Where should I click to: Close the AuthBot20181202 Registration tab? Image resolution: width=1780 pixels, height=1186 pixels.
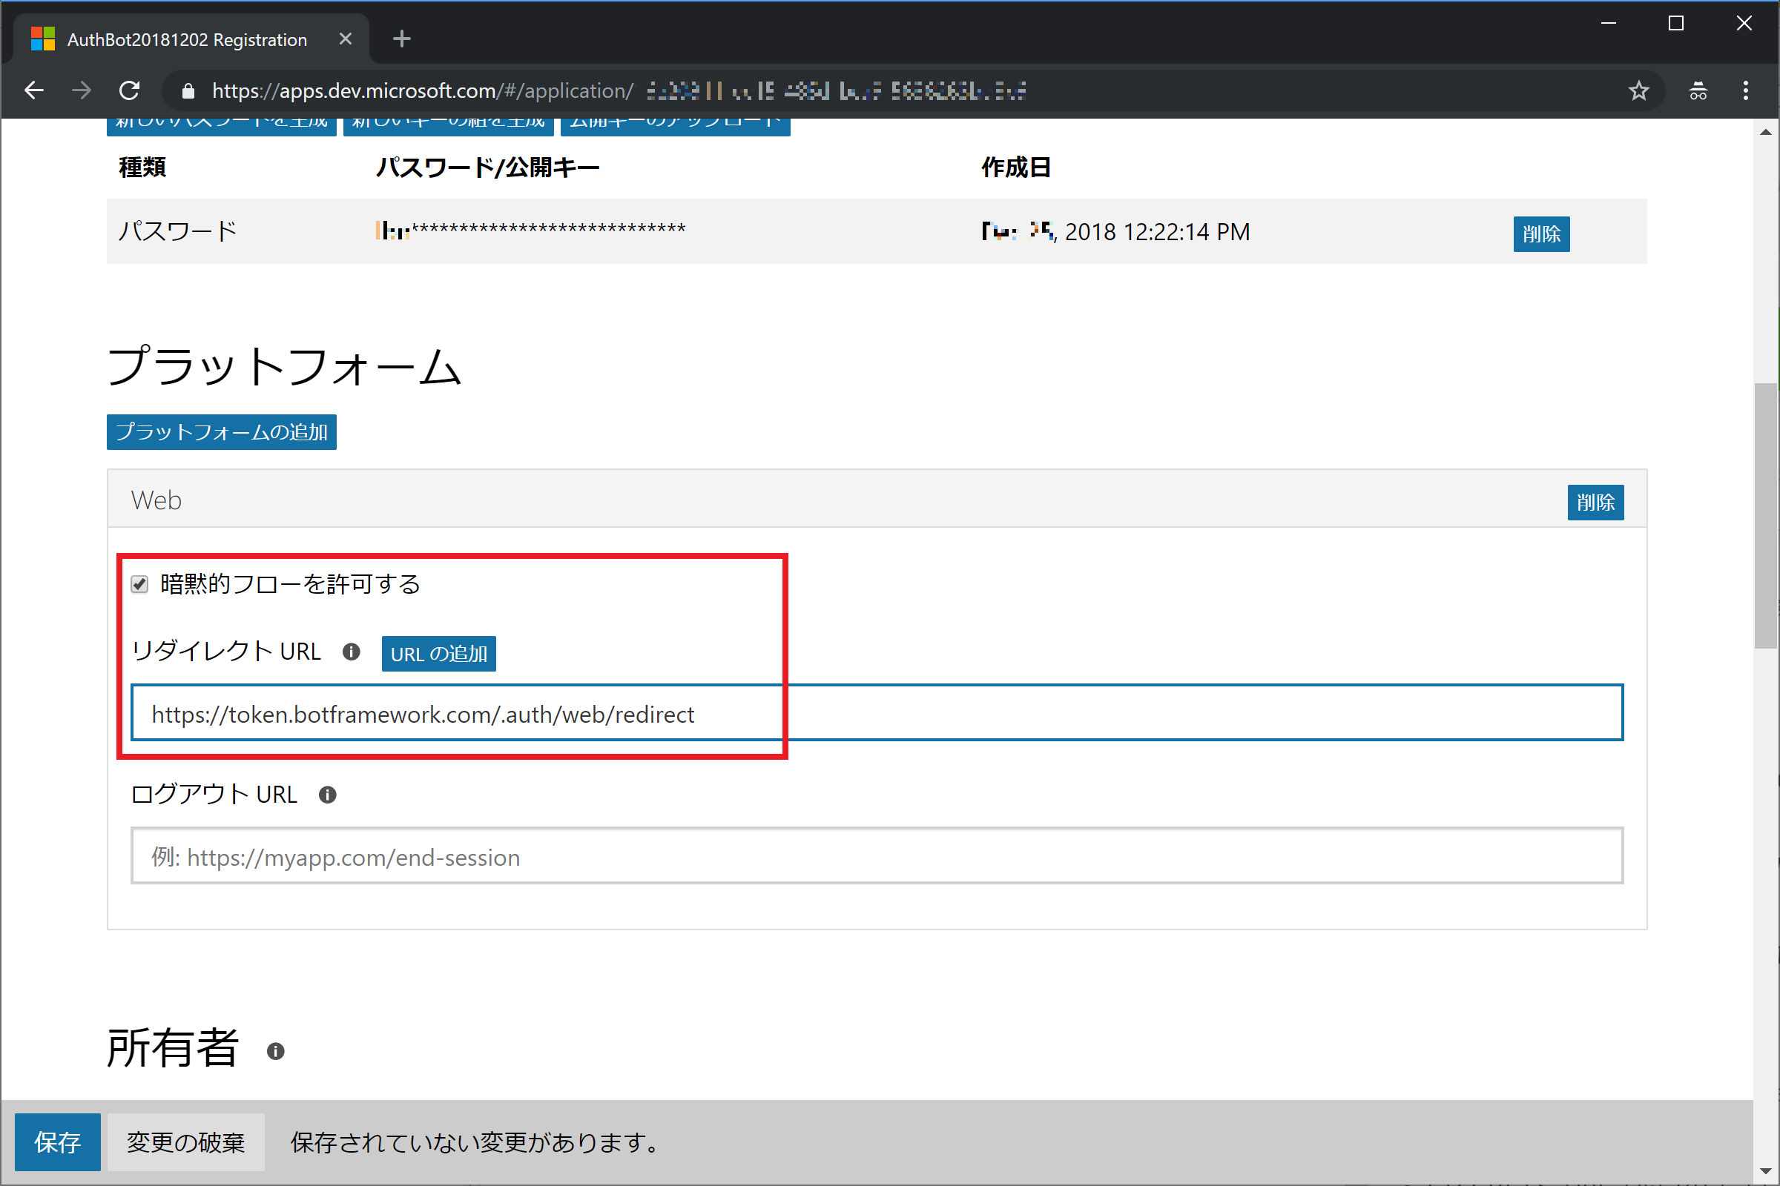345,39
